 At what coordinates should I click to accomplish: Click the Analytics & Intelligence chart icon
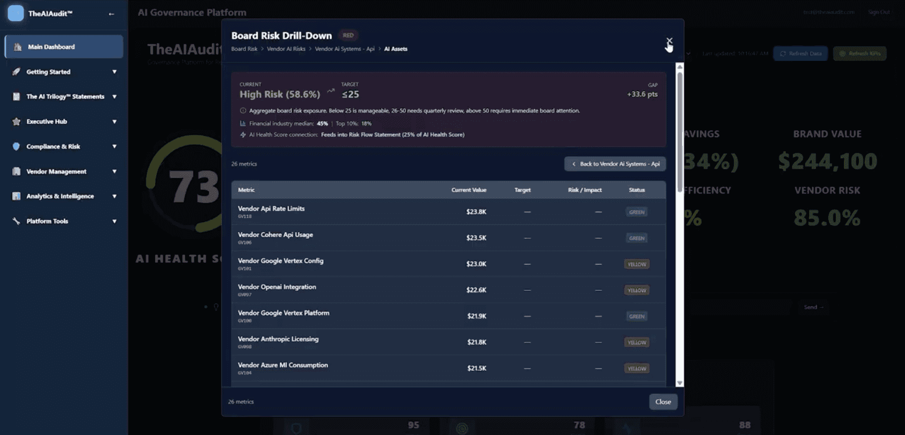click(17, 196)
